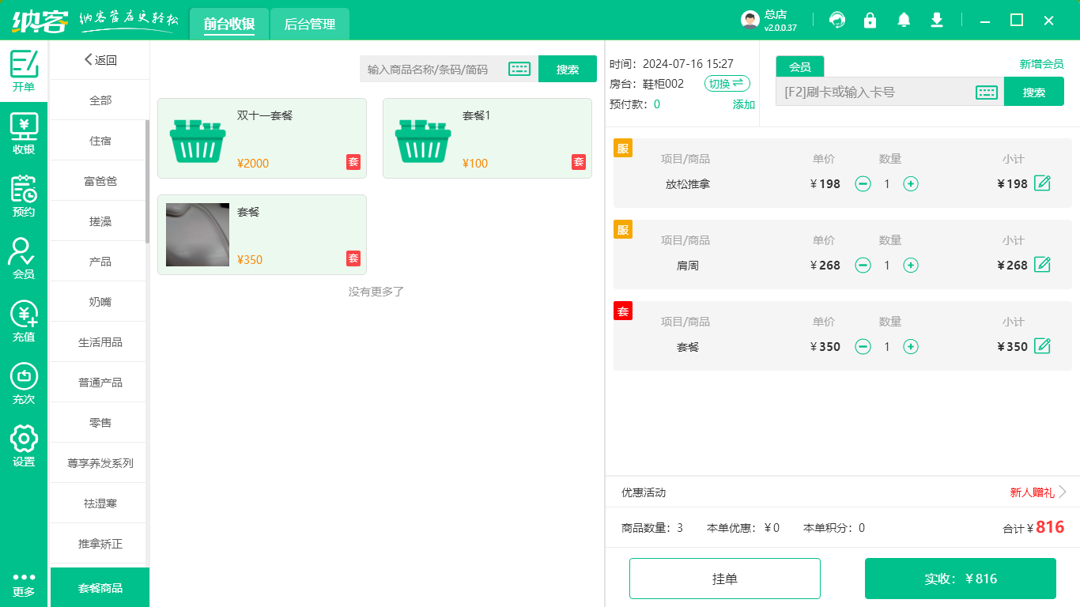Viewport: 1080px width, 607px height.
Task: Edit the 放松推拿 line item via pencil icon
Action: (x=1042, y=183)
